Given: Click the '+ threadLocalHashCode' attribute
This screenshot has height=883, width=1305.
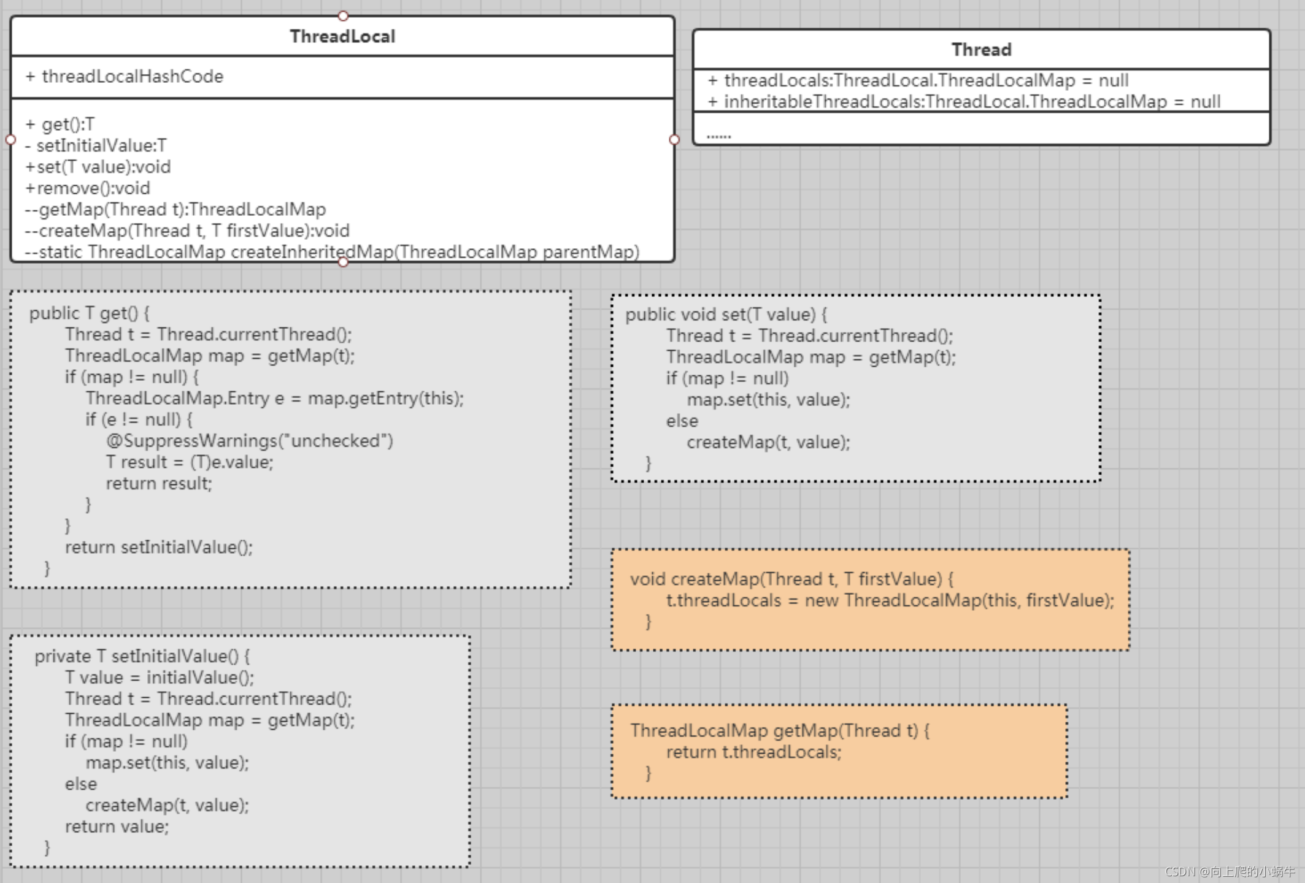Looking at the screenshot, I should tap(125, 77).
